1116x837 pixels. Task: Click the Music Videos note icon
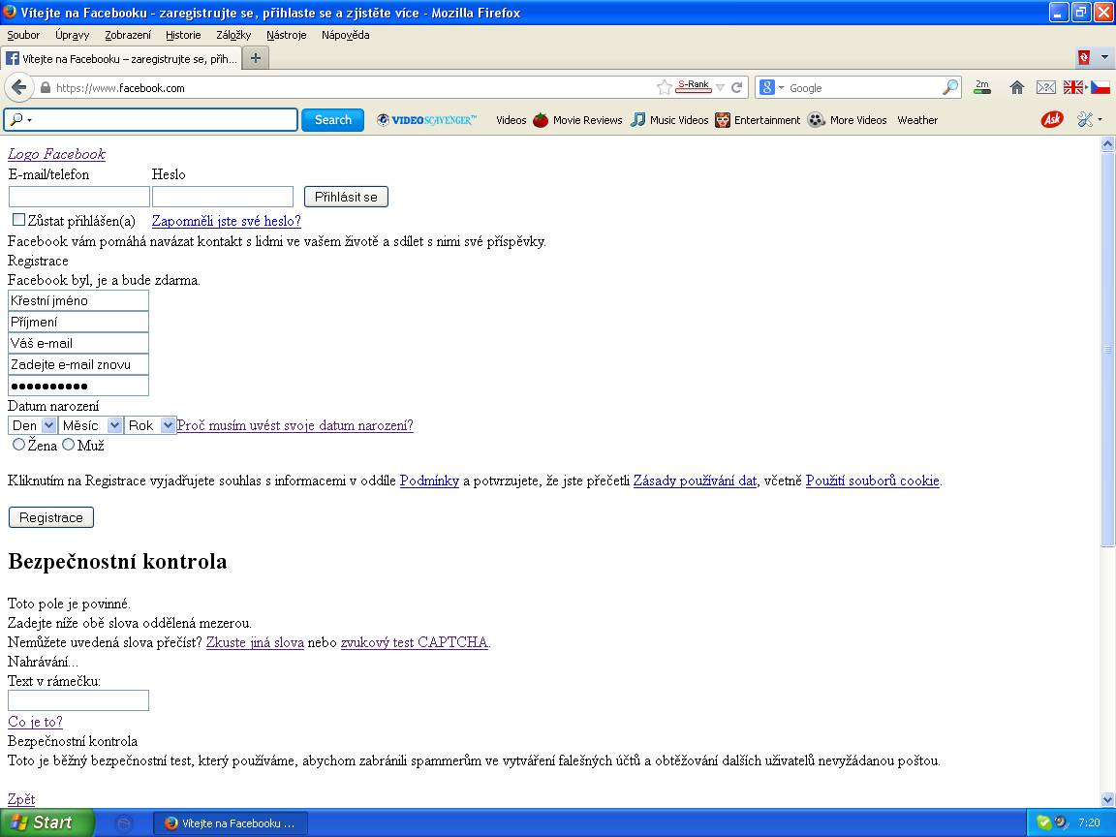tap(638, 119)
